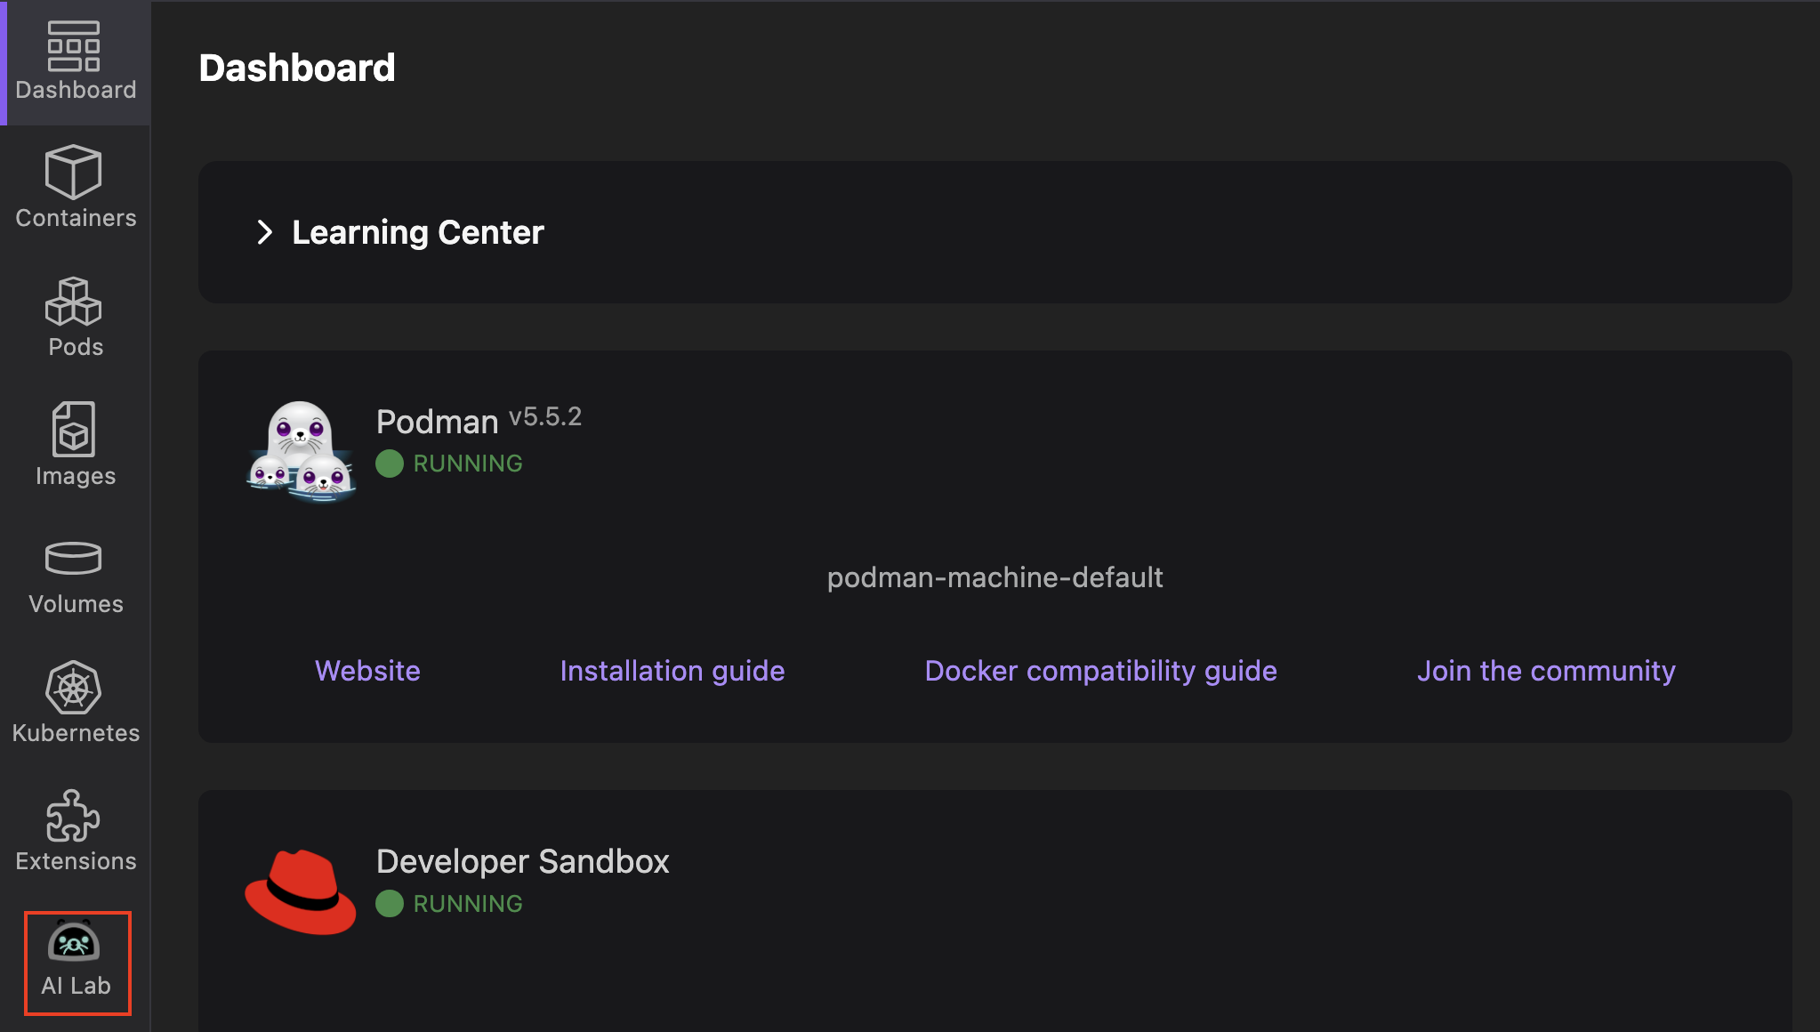Expand the Learning Center section
Image resolution: width=1820 pixels, height=1032 pixels.
tap(264, 232)
